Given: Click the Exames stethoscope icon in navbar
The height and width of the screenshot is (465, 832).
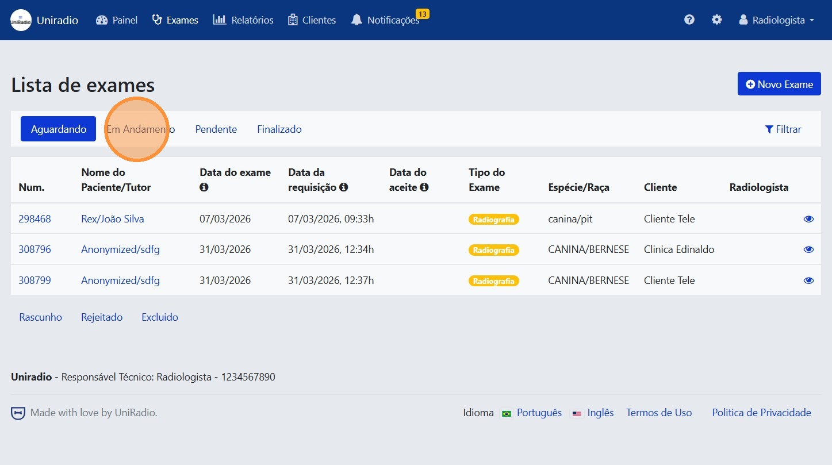Looking at the screenshot, I should [155, 19].
